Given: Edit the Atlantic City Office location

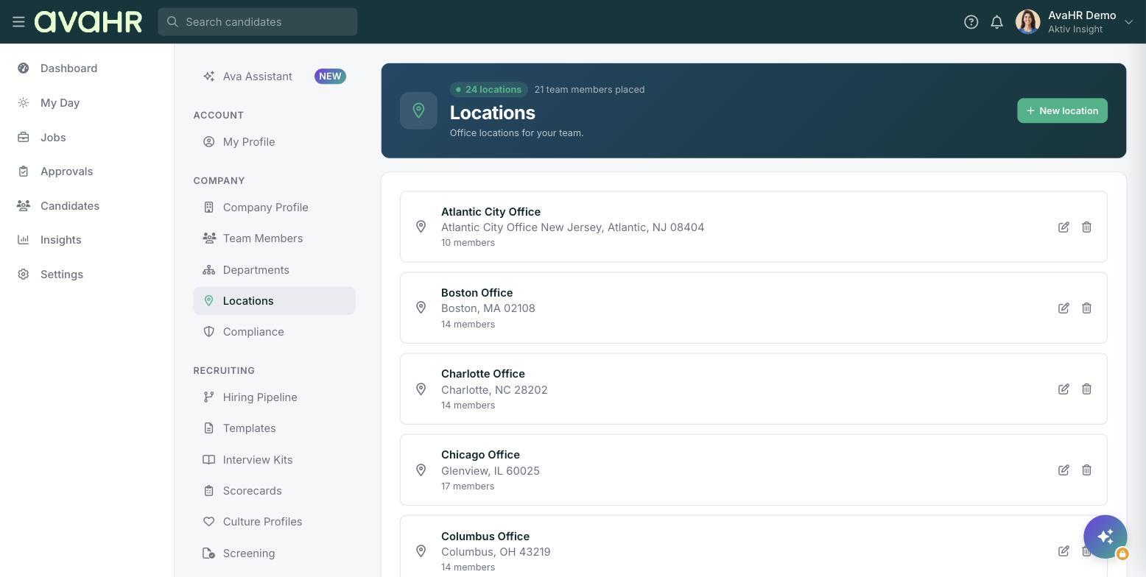Looking at the screenshot, I should click(1064, 227).
